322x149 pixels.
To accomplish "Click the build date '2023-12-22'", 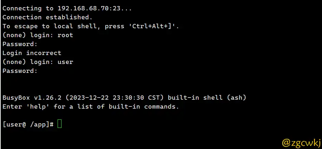I will tap(89, 98).
